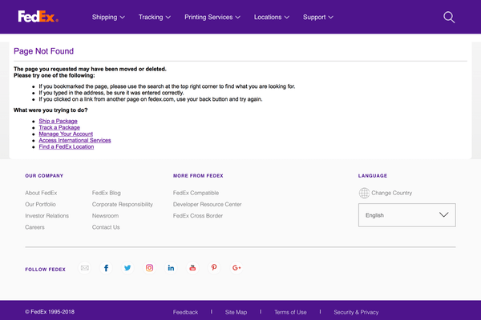Open FedEx YouTube icon

point(192,268)
